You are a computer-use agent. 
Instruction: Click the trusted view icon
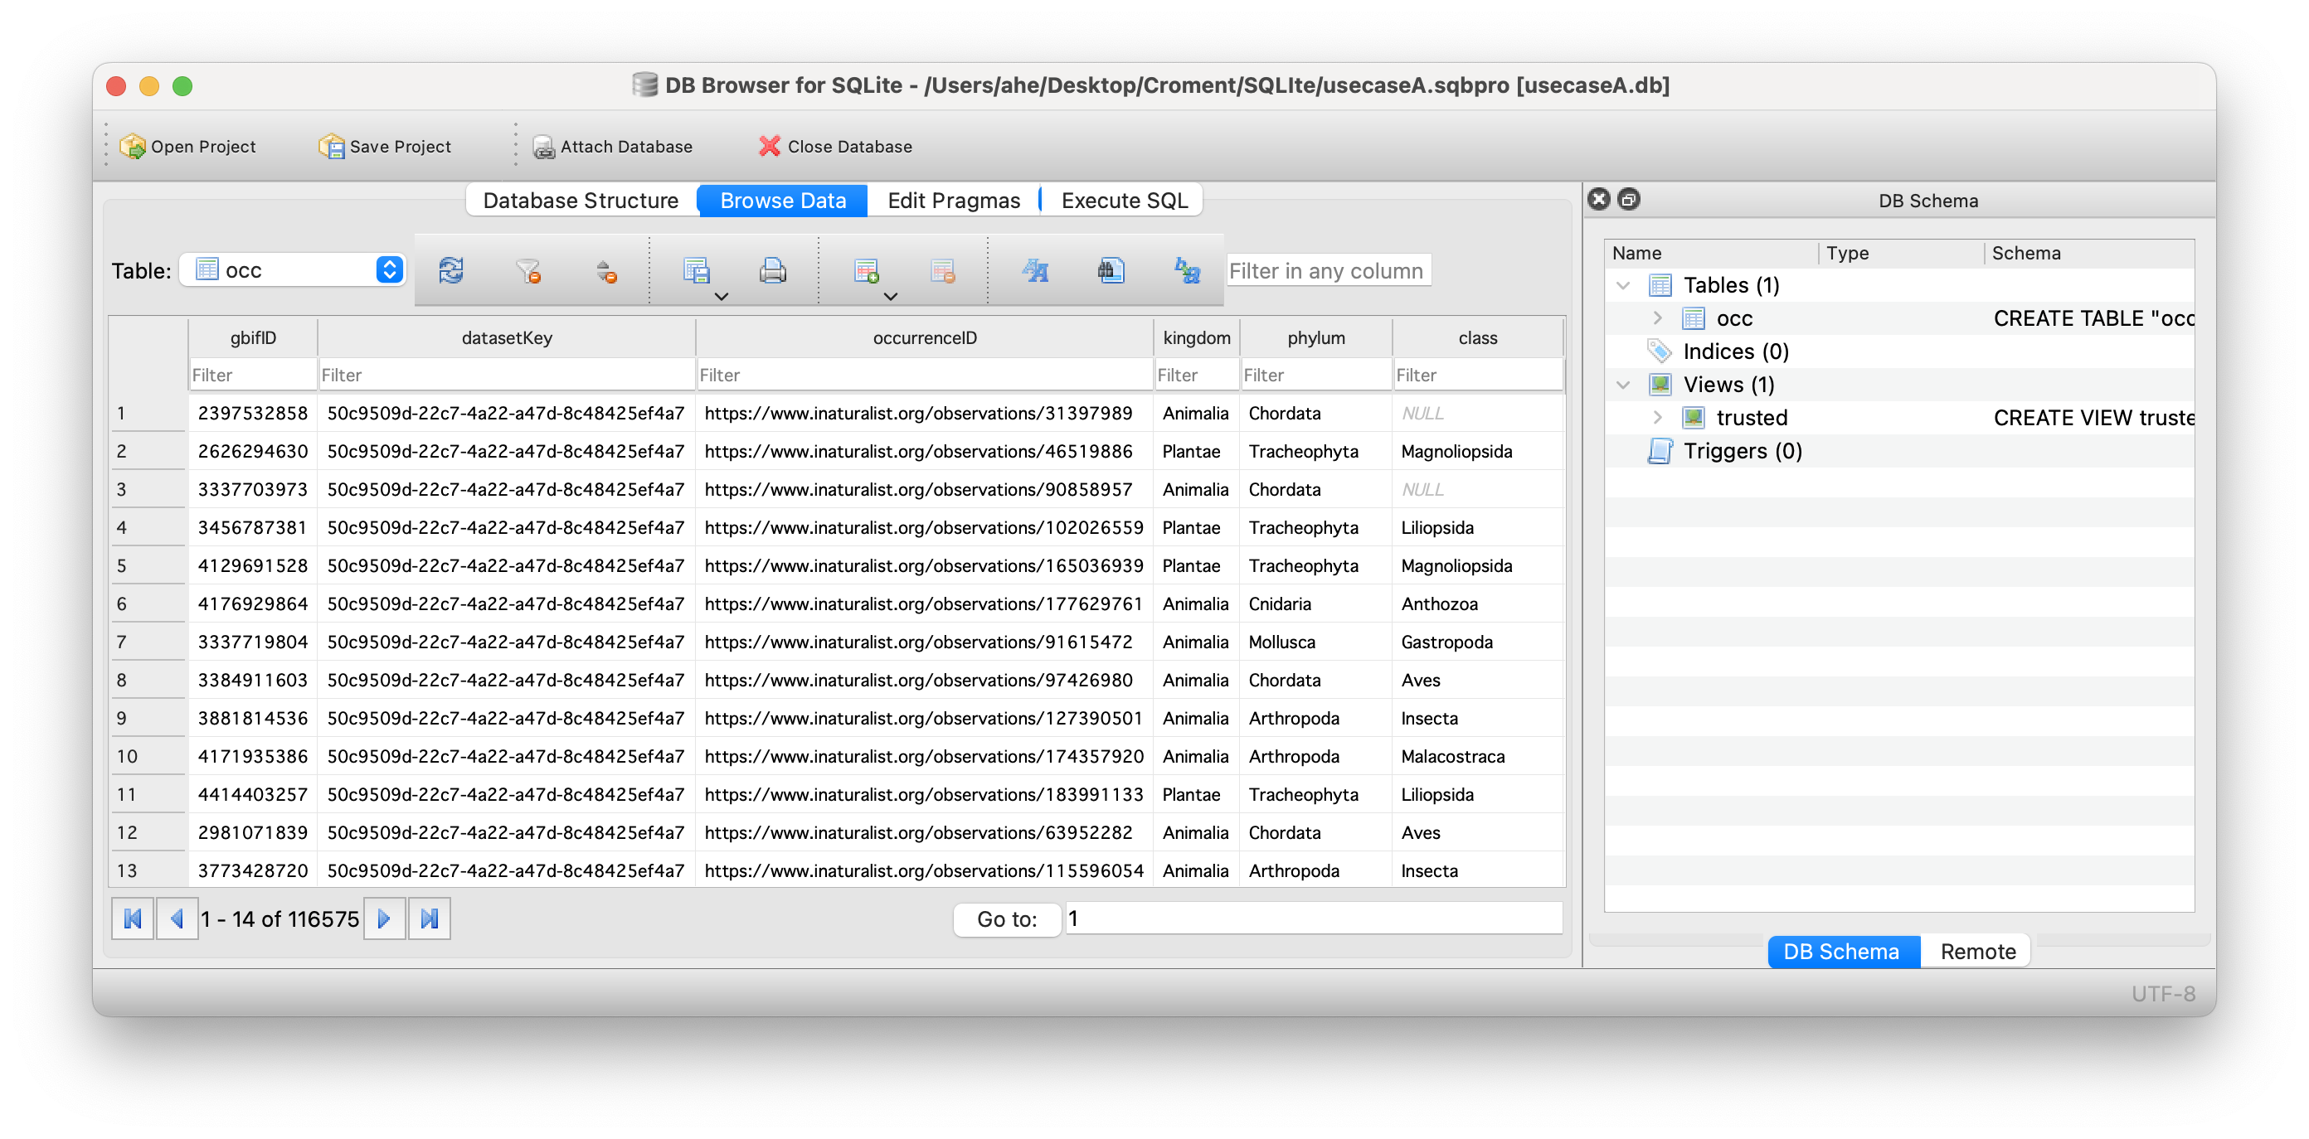1694,418
